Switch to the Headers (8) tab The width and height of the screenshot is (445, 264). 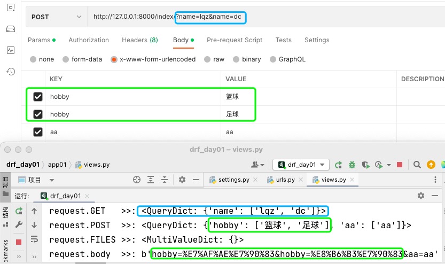coord(139,40)
